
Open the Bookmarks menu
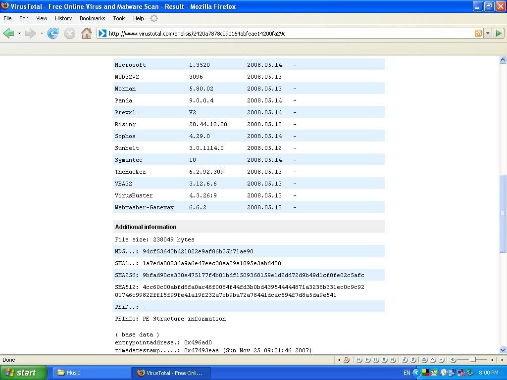(92, 18)
